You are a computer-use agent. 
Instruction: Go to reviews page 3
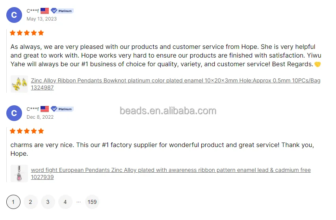click(x=48, y=202)
